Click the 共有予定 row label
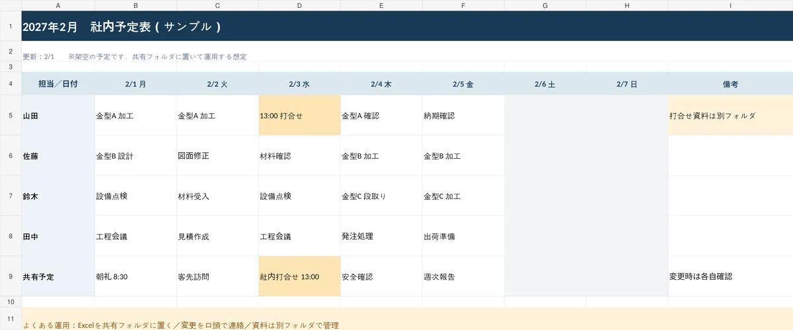 [x=58, y=276]
